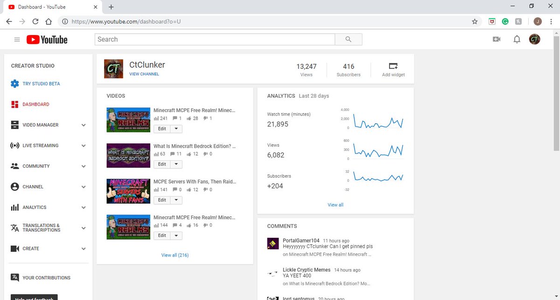Click the MCPE Servers With Fans thumbnail
Viewport: 560px width, 300px height.
click(x=128, y=191)
